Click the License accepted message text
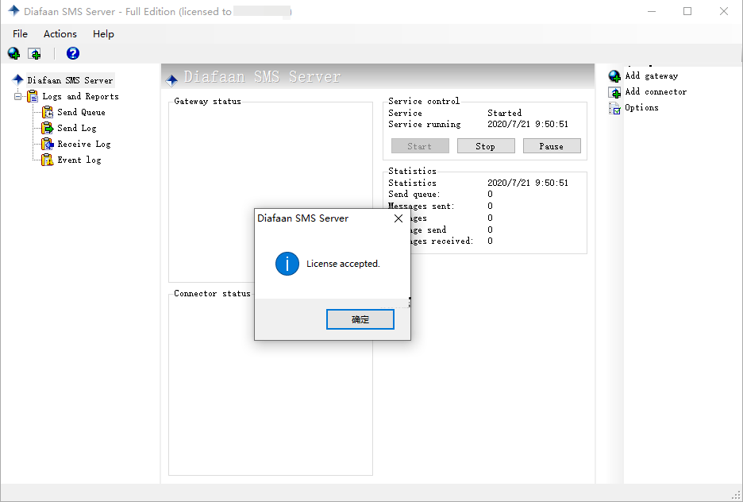Viewport: 743px width, 502px height. click(343, 264)
